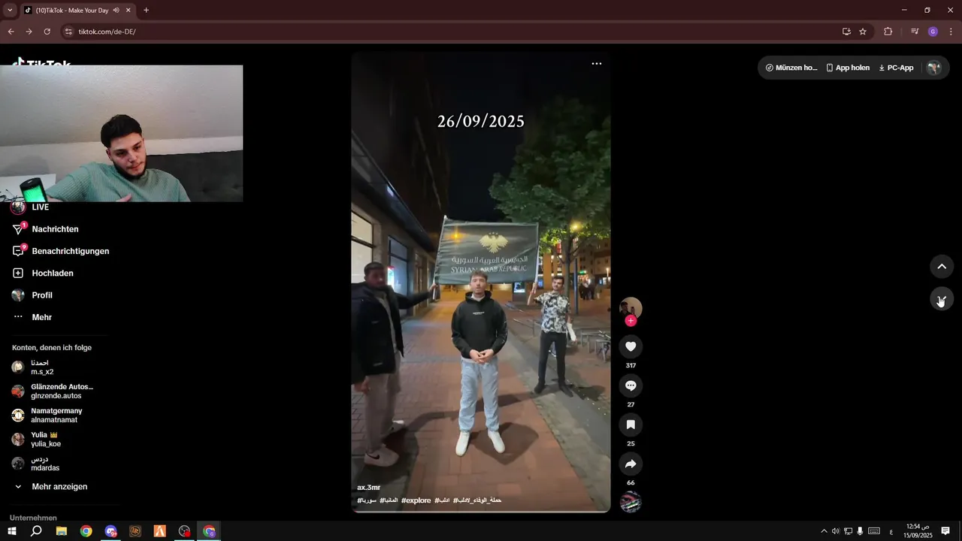Expand followed accounts with Mehr anzeigen
The height and width of the screenshot is (541, 962).
point(59,487)
